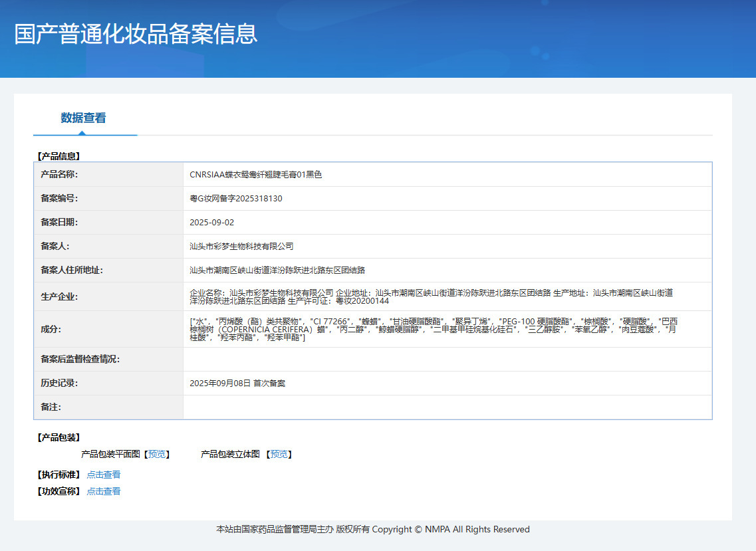The image size is (756, 551).
Task: Click the NMPA copyright footer text
Action: pyautogui.click(x=373, y=529)
